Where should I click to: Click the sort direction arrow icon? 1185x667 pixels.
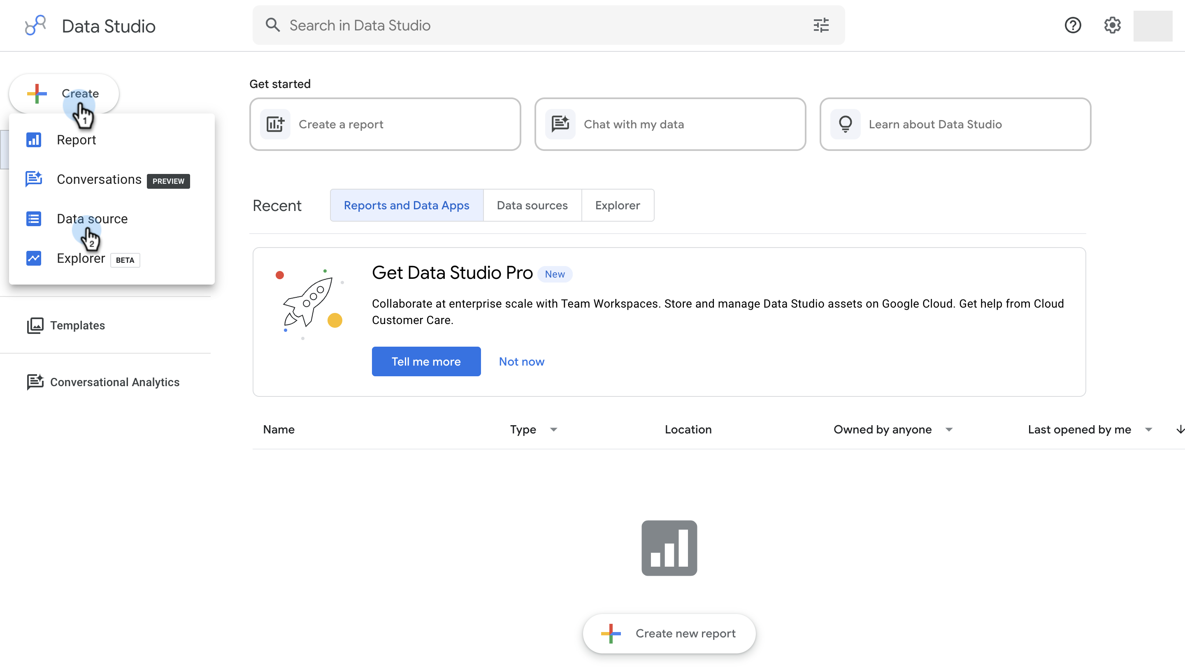(1180, 429)
